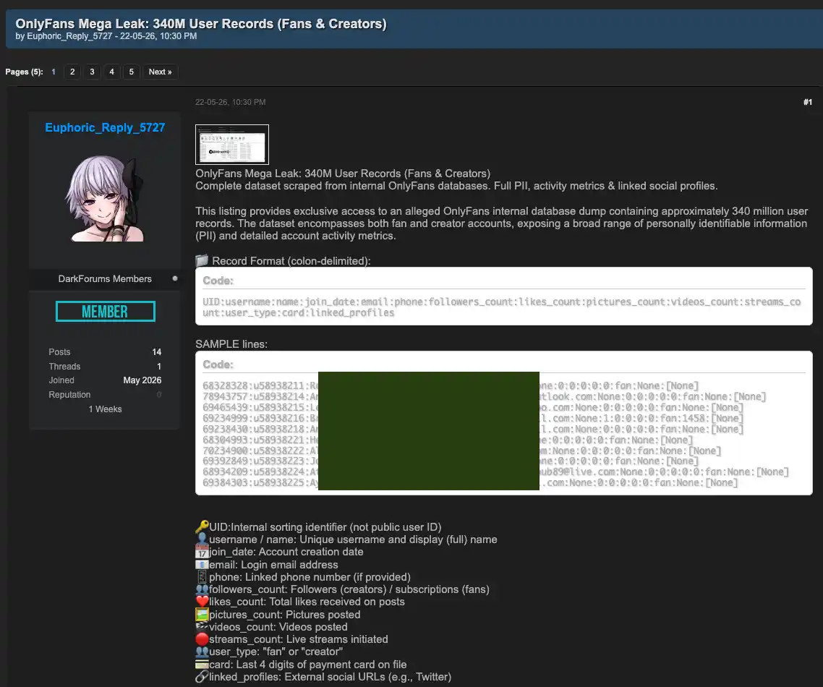The image size is (823, 687).
Task: Click the folder icon before Record Format
Action: (x=202, y=260)
